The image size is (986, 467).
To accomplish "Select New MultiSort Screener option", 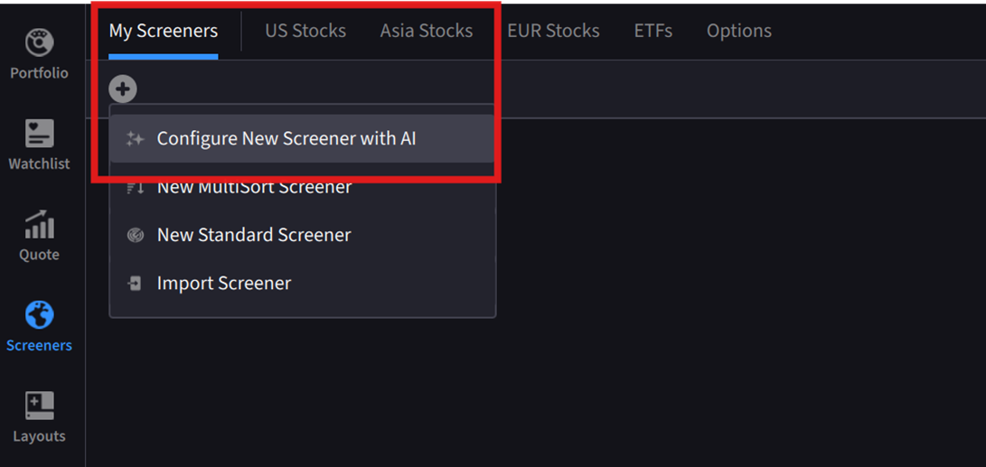I will point(254,188).
